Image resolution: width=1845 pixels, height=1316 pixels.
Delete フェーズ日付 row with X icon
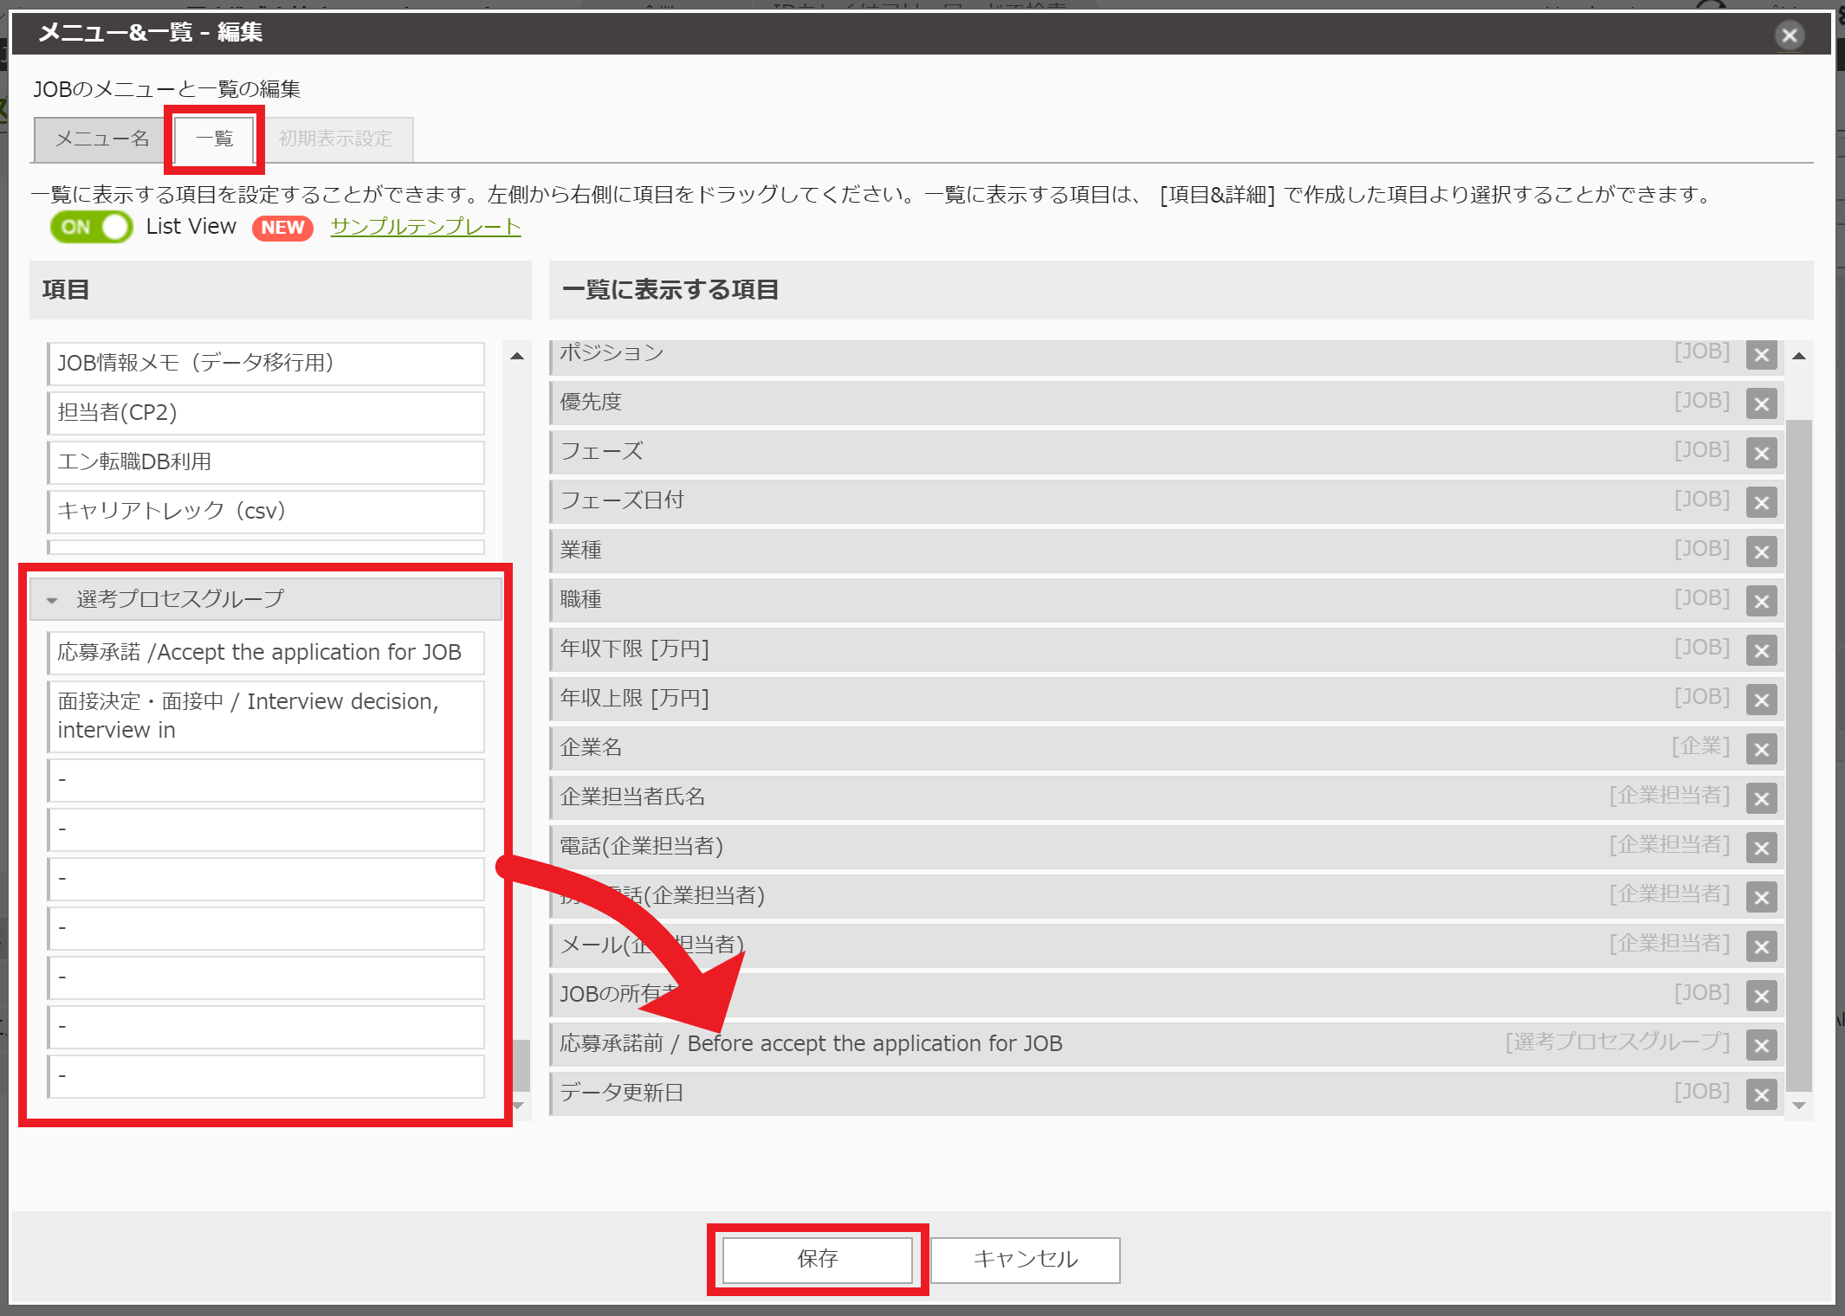(x=1761, y=503)
